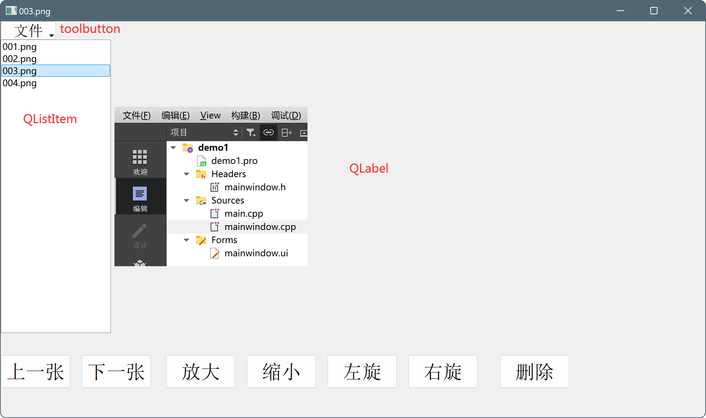Click the 下一张 next image button
This screenshot has width=706, height=418.
116,371
